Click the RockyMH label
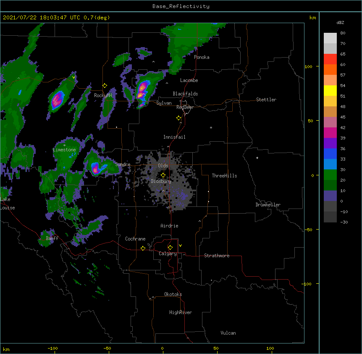Screen dimensions: 362x354 103,95
